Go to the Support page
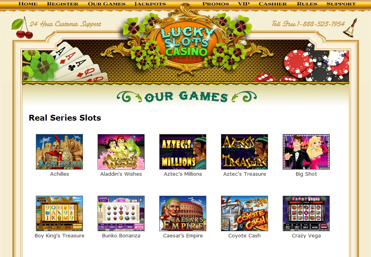 [341, 4]
